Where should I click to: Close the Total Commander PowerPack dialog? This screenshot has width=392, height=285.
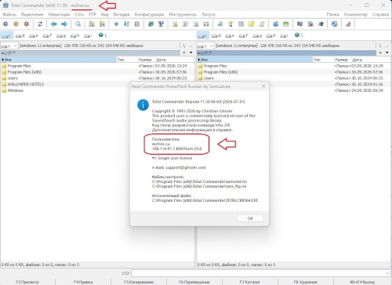(263, 86)
